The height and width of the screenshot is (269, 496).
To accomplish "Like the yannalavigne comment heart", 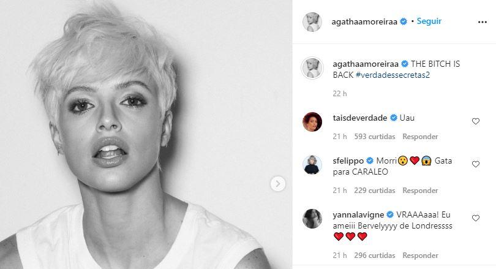I will (x=475, y=218).
